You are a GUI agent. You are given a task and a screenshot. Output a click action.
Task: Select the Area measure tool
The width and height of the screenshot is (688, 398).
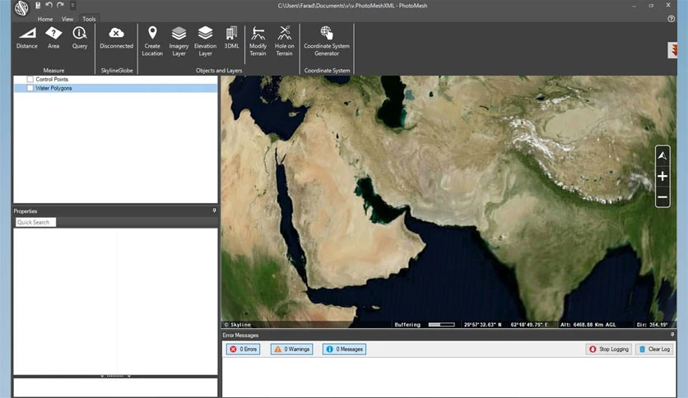pos(53,38)
